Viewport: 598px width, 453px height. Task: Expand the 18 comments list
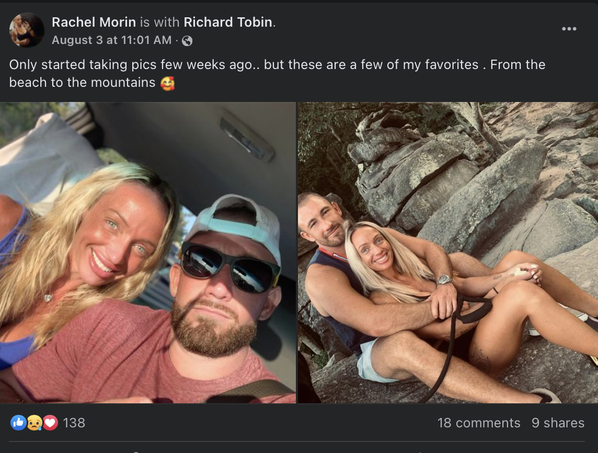[479, 423]
